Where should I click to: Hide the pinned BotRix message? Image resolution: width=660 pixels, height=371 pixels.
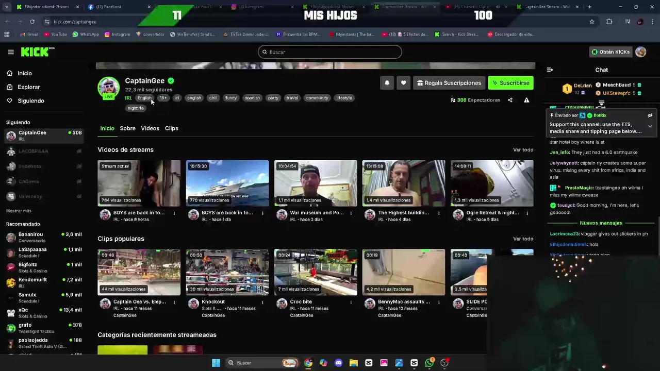click(650, 115)
